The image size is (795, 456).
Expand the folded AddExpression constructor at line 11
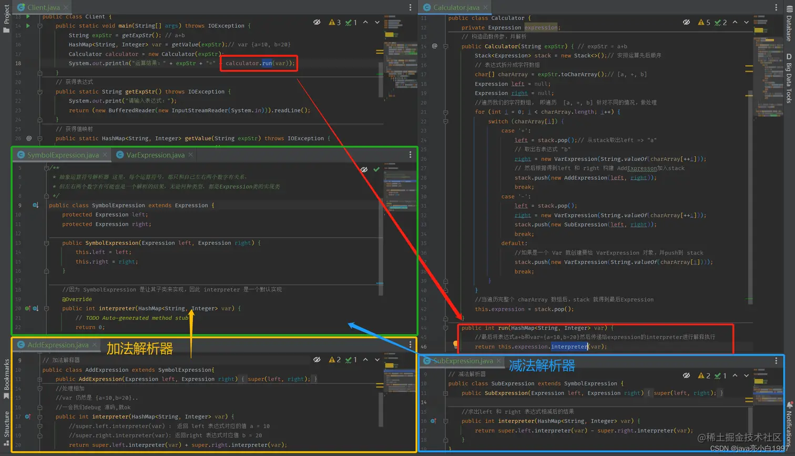pos(39,379)
